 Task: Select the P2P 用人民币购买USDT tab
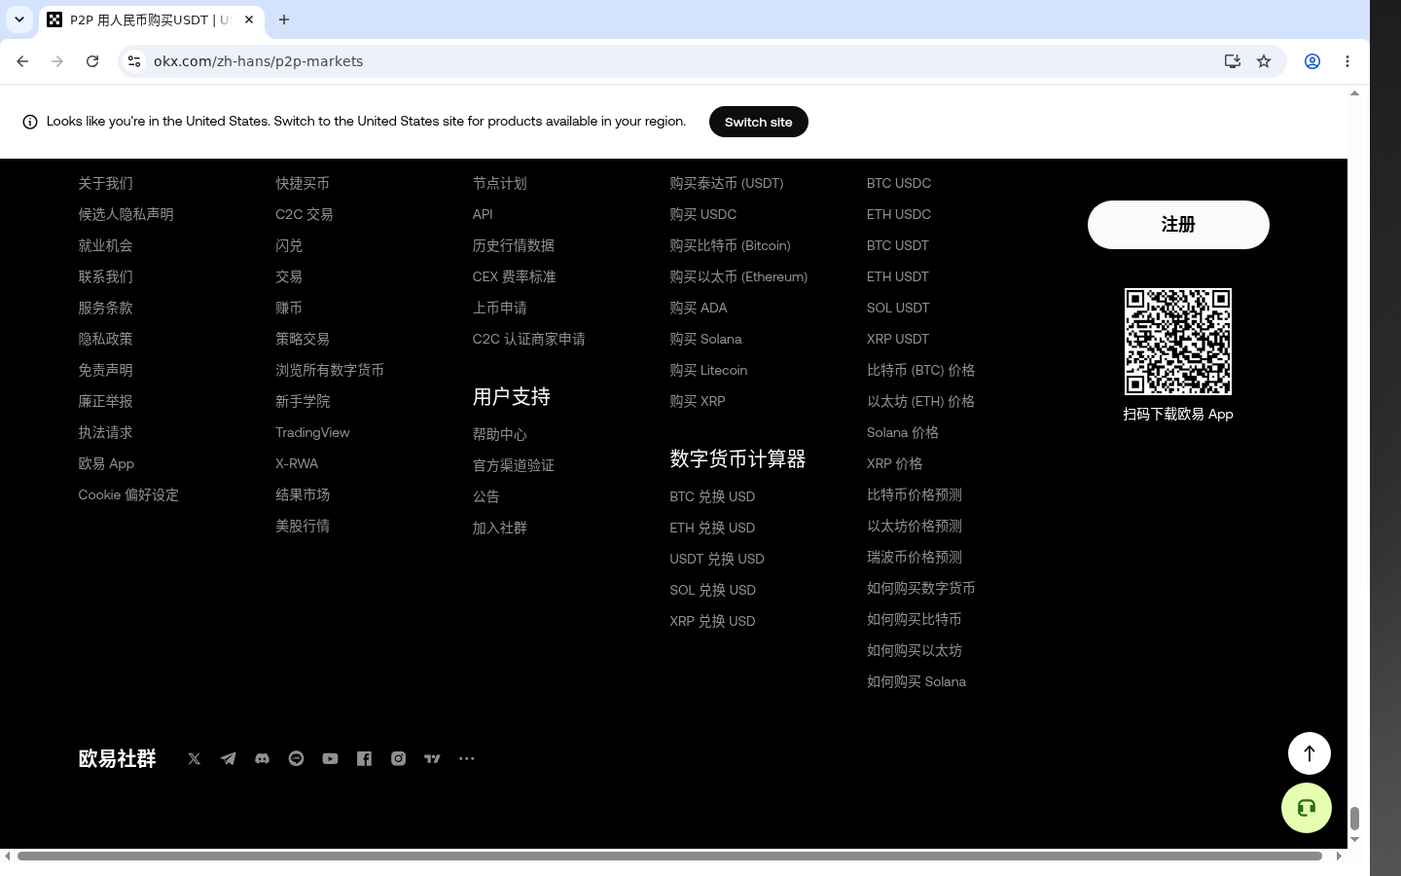151,19
